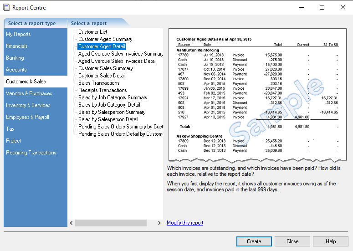Select Customer Sales Summary report
Screen dimensions: 353x251
[105, 68]
